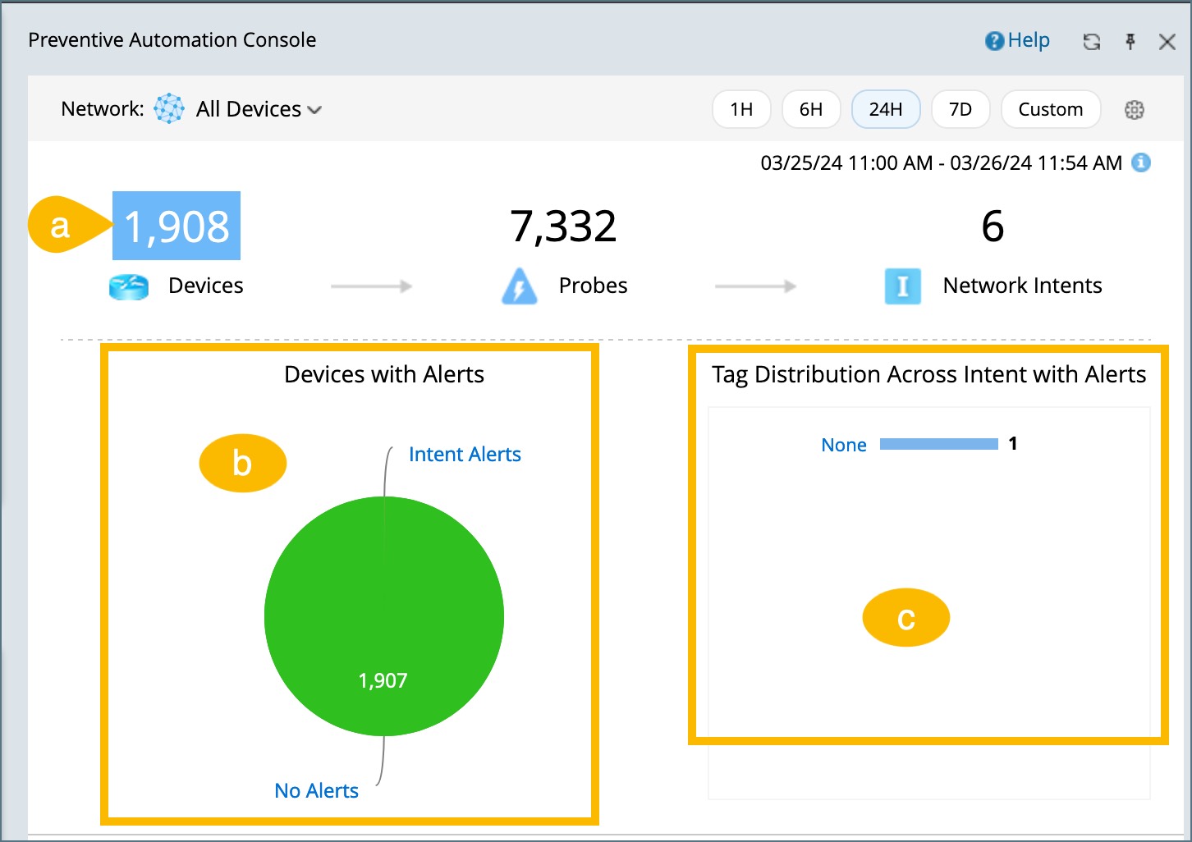Choose the Custom time range
Image resolution: width=1192 pixels, height=842 pixels.
pos(1051,109)
